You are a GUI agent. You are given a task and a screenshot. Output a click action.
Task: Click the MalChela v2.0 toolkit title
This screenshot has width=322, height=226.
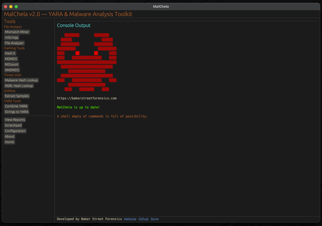tap(68, 14)
